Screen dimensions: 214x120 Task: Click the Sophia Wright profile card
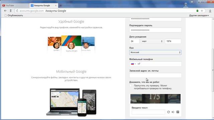click(x=71, y=44)
